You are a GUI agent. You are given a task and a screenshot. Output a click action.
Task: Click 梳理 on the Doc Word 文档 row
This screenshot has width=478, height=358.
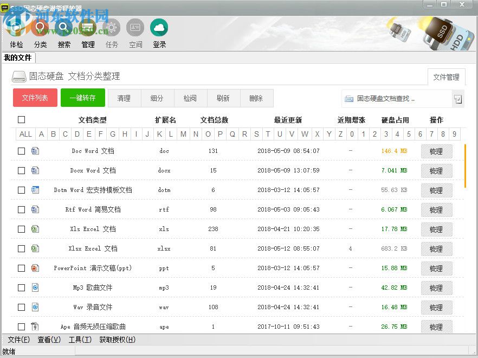click(437, 151)
